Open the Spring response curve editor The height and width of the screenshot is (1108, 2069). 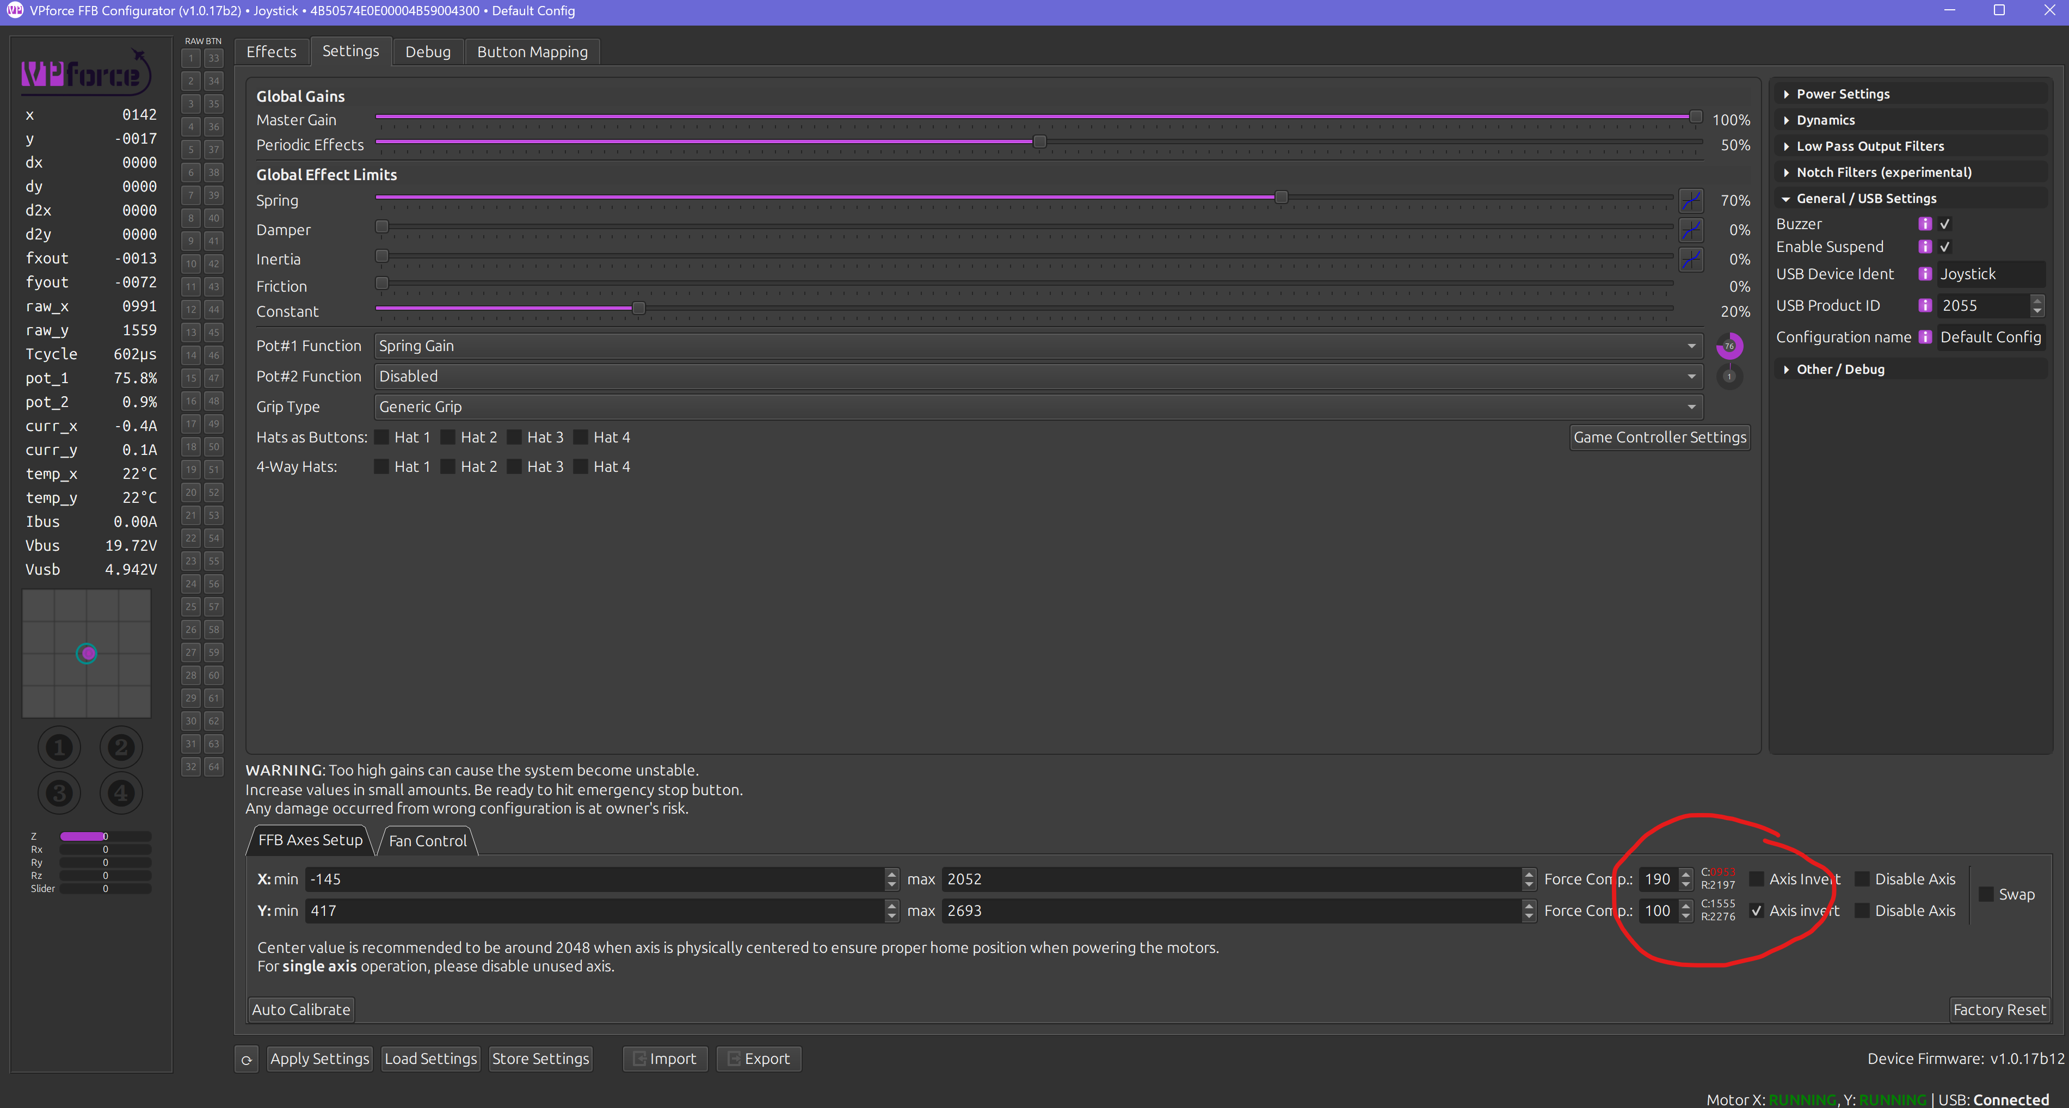1691,200
